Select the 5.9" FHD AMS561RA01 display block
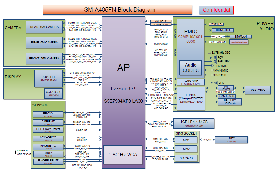This screenshot has width=278, height=173. click(49, 79)
